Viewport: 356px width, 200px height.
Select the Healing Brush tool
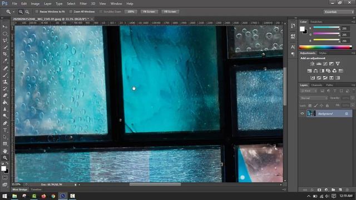tap(5, 68)
